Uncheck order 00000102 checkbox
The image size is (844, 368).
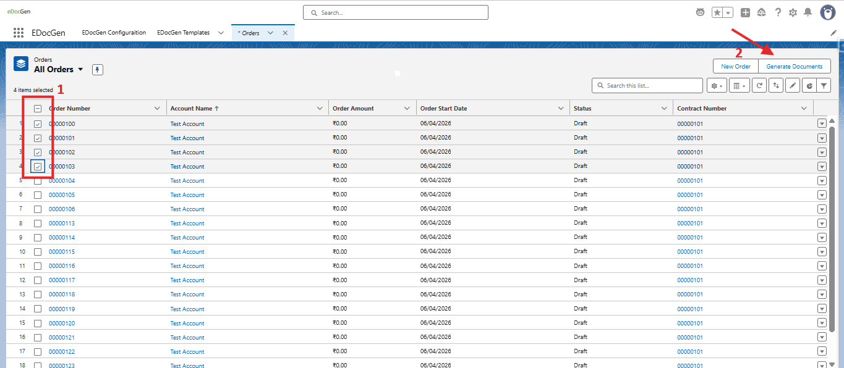pos(38,153)
